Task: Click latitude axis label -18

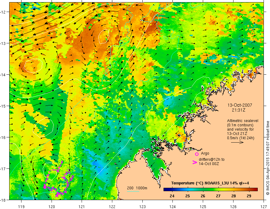Action: pos(3,200)
